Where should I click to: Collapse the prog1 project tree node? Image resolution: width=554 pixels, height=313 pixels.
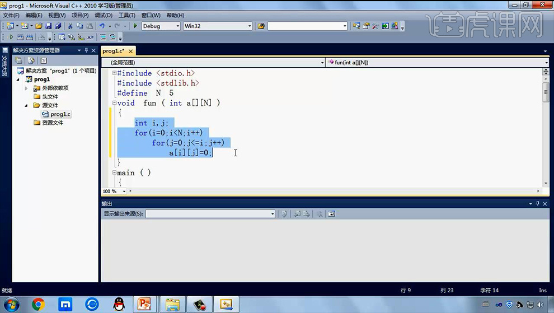pyautogui.click(x=18, y=80)
